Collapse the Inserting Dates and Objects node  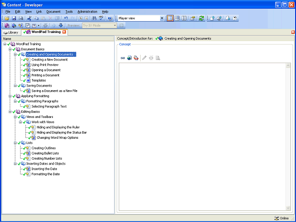pos(15,164)
